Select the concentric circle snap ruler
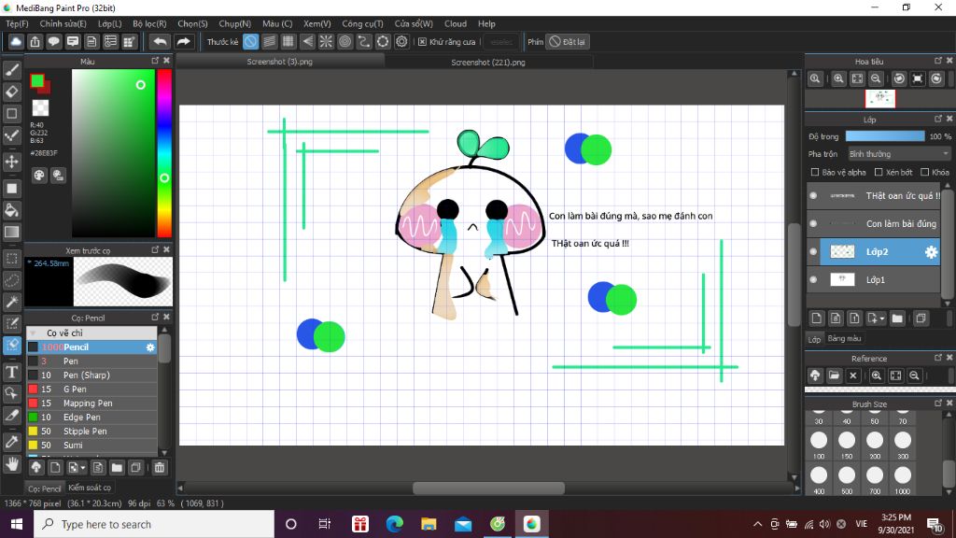 coord(345,41)
